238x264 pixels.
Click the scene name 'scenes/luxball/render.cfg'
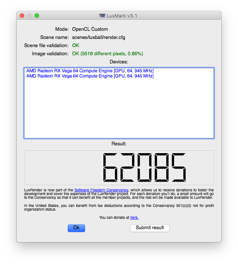point(99,37)
